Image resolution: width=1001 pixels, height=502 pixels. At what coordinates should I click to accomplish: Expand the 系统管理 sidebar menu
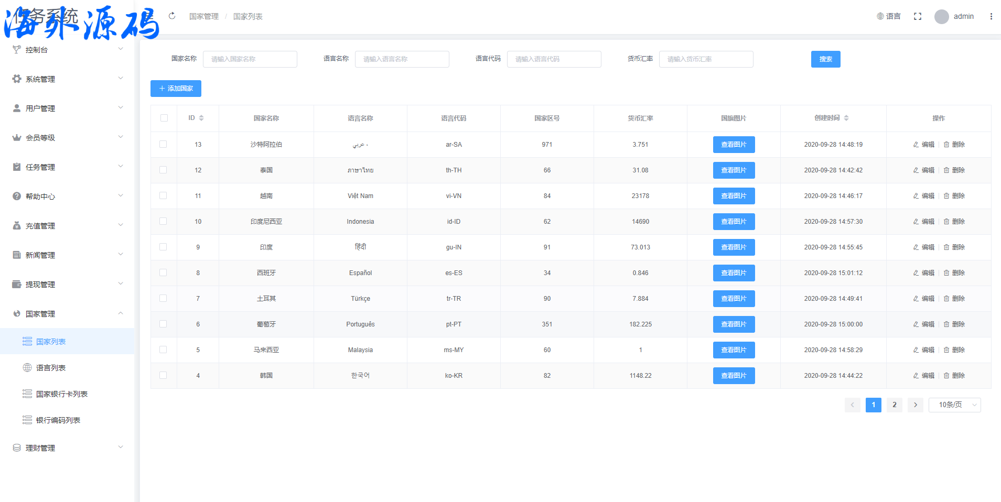[x=67, y=79]
